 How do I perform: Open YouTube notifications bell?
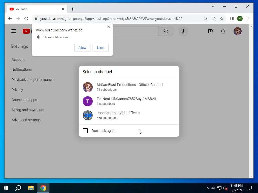pos(223,31)
